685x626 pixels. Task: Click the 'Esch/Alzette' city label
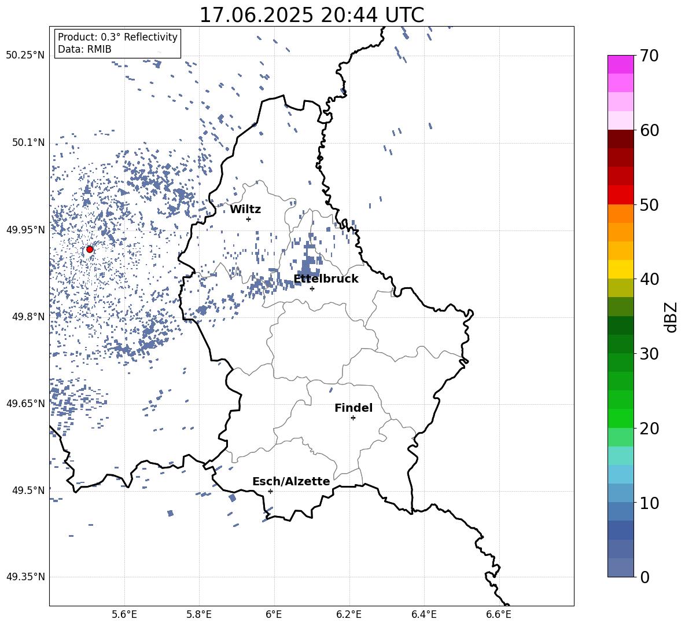pyautogui.click(x=291, y=481)
